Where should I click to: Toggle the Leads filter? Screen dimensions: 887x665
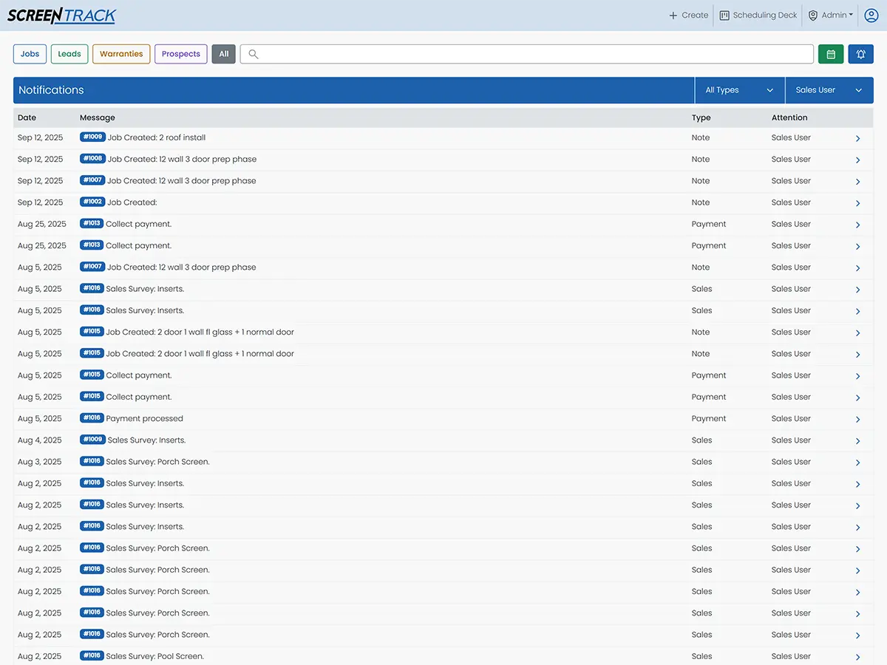69,54
